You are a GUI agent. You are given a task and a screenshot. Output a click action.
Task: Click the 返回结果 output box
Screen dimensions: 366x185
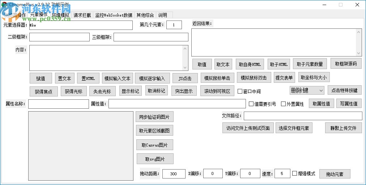[274, 42]
